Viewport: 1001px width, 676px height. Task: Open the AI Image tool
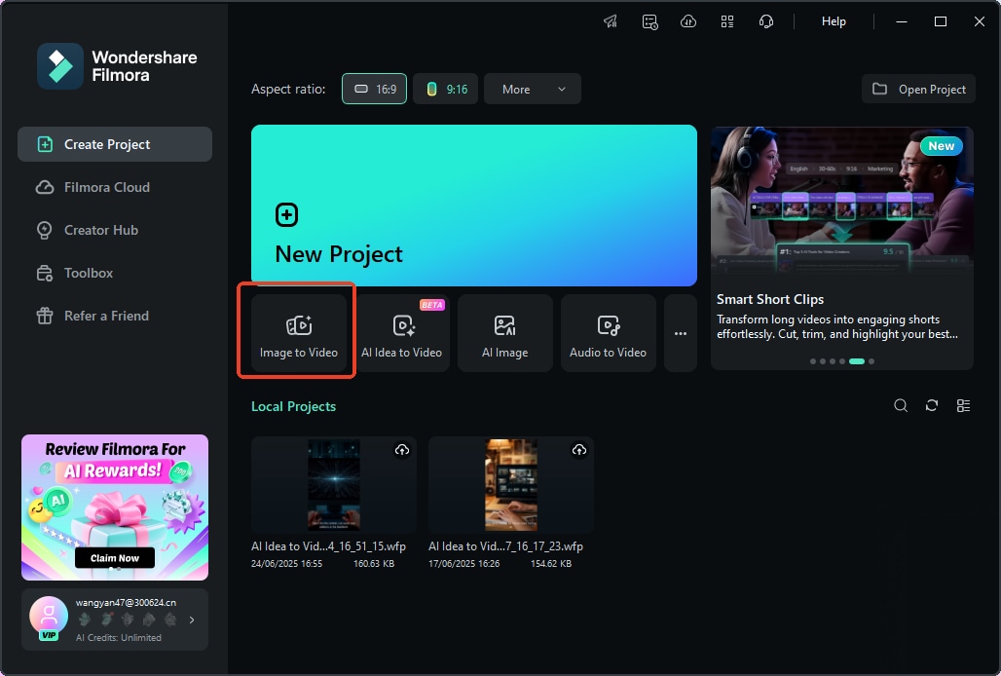coord(505,333)
